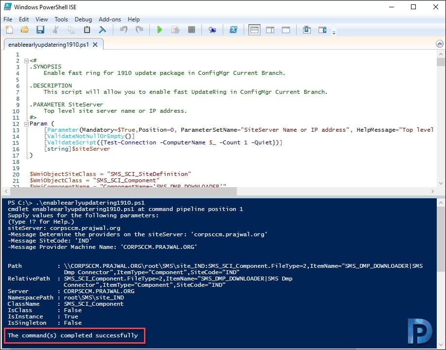Image resolution: width=446 pixels, height=350 pixels.
Task: Click the Redo arrow icon
Action: click(x=139, y=30)
